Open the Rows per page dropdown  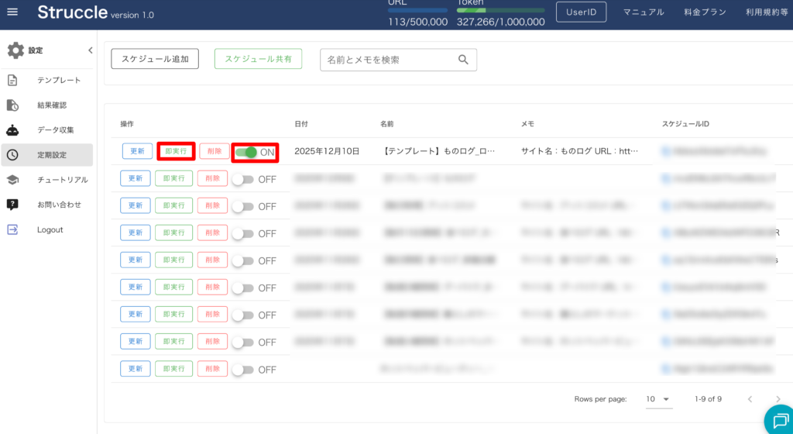(659, 399)
